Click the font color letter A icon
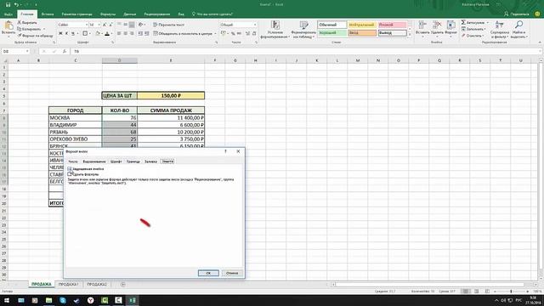This screenshot has width=544, height=306. coord(107,34)
